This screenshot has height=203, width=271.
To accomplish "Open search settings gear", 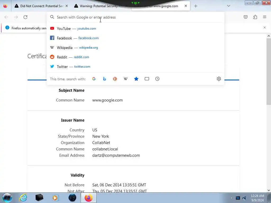I will coord(219,79).
